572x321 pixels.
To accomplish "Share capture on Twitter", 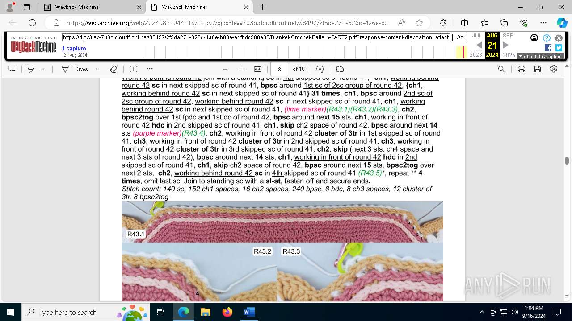I will click(x=559, y=48).
